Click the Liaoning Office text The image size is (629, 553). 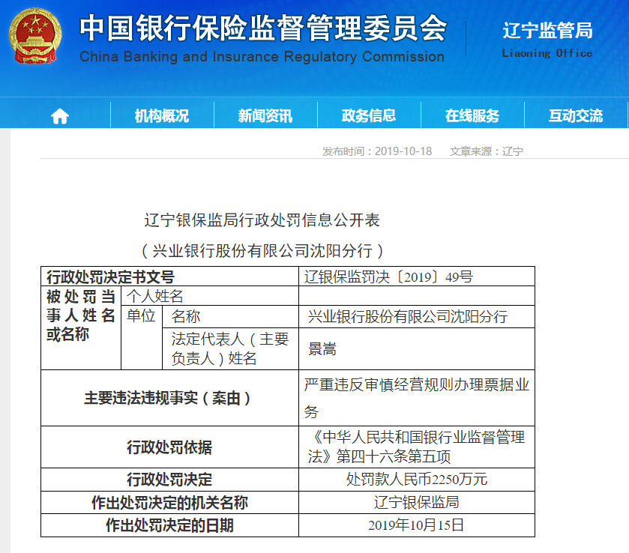click(x=547, y=53)
